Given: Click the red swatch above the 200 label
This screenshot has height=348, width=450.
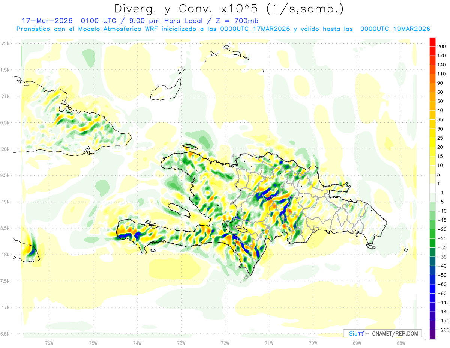Looking at the screenshot, I should (432, 42).
